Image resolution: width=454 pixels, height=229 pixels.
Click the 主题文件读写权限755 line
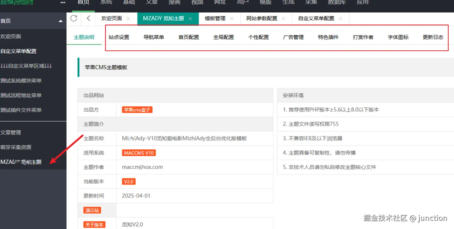(311, 124)
